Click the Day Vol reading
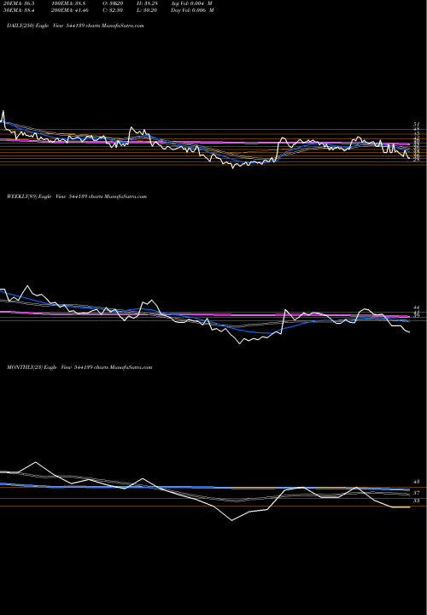Screen dimensions: 427x615 192,10
